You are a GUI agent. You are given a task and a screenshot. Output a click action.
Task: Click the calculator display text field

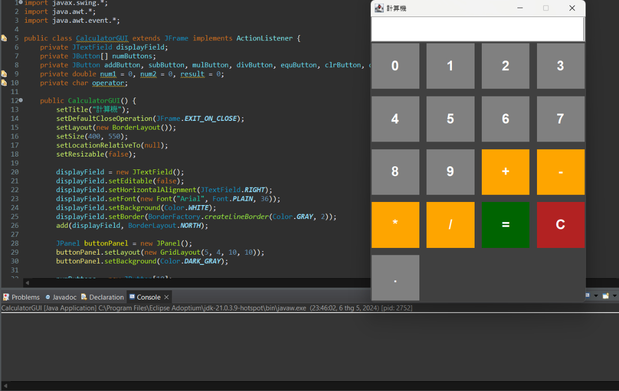tap(477, 29)
